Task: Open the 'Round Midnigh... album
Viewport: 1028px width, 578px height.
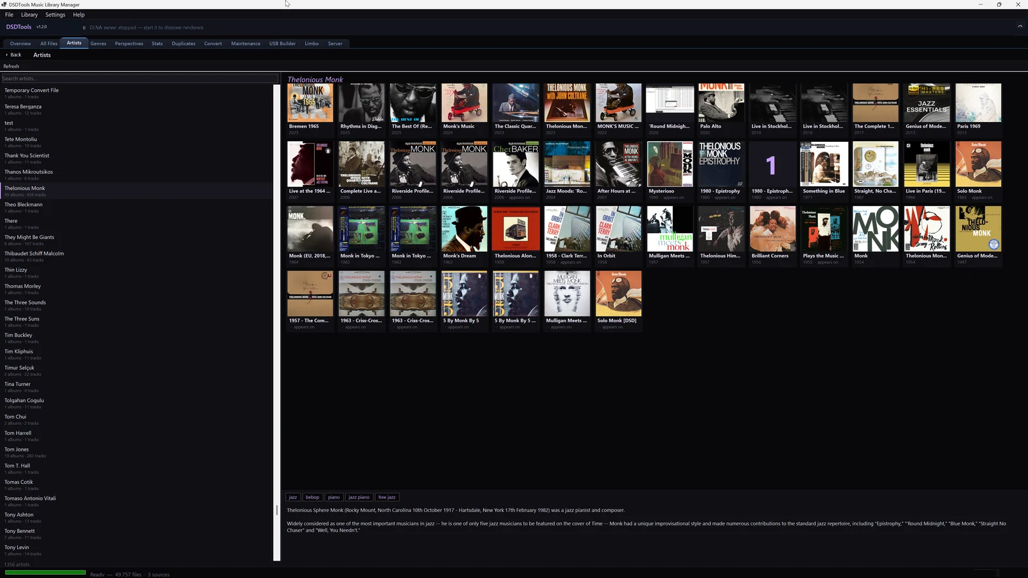Action: coord(670,109)
